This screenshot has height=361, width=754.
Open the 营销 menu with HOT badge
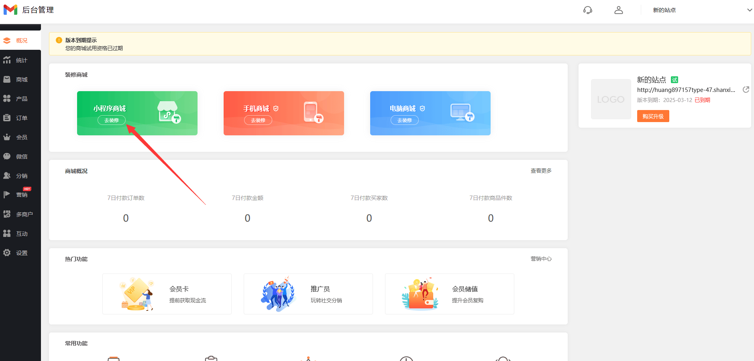pyautogui.click(x=21, y=195)
